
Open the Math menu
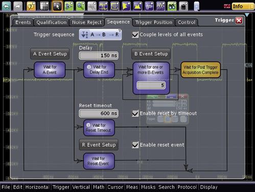click(x=99, y=187)
